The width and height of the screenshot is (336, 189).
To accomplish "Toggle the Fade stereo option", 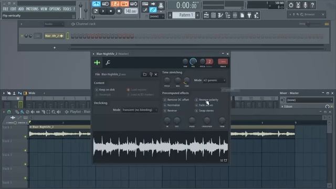I will pyautogui.click(x=204, y=105).
